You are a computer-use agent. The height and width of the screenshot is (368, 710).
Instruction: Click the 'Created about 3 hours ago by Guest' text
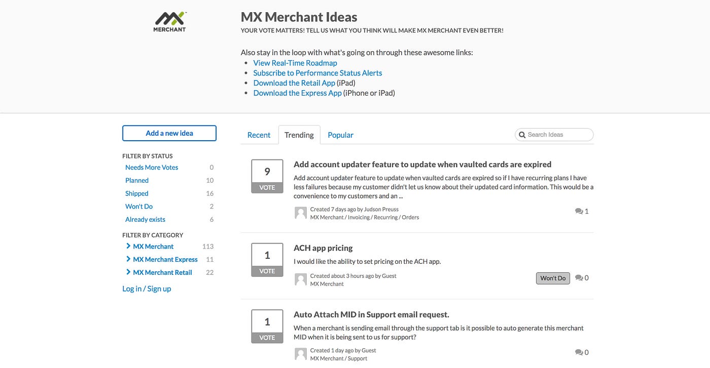pos(353,276)
